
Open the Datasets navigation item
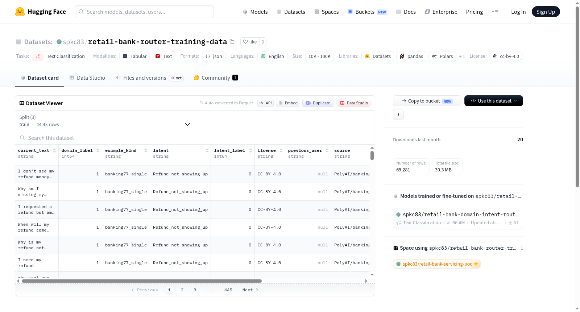(x=291, y=12)
